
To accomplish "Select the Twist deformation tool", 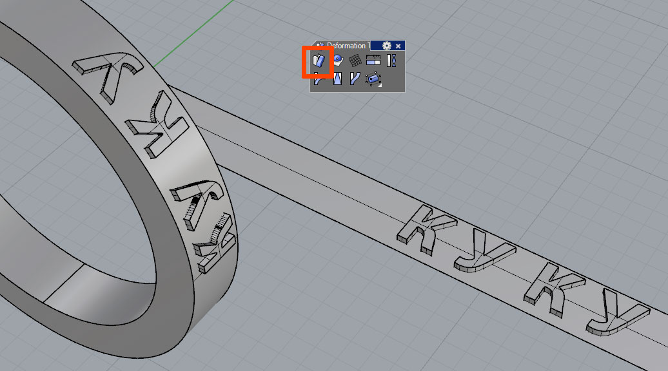I will coord(391,61).
